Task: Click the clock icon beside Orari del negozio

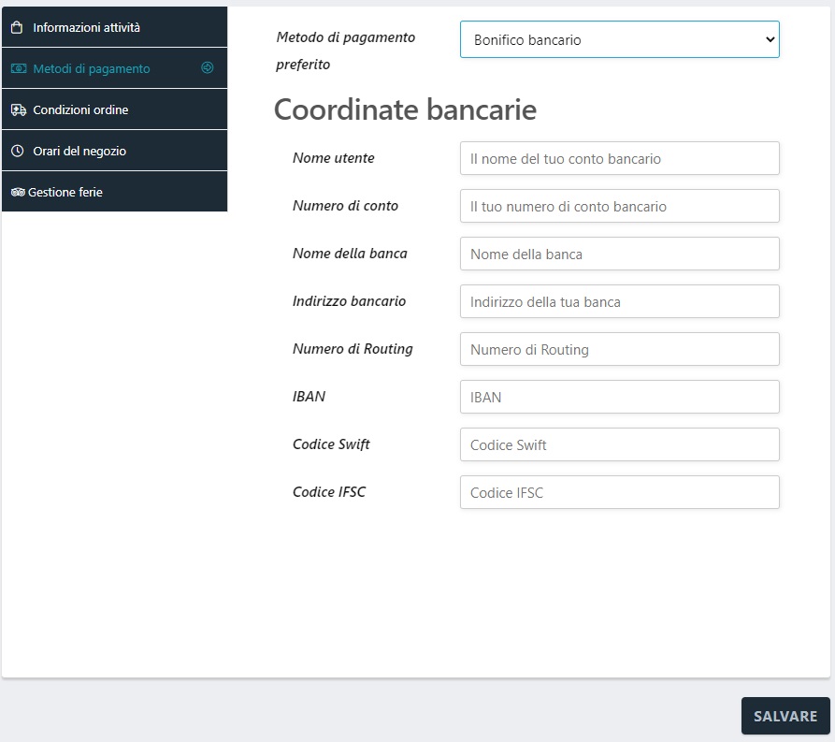Action: click(x=17, y=152)
